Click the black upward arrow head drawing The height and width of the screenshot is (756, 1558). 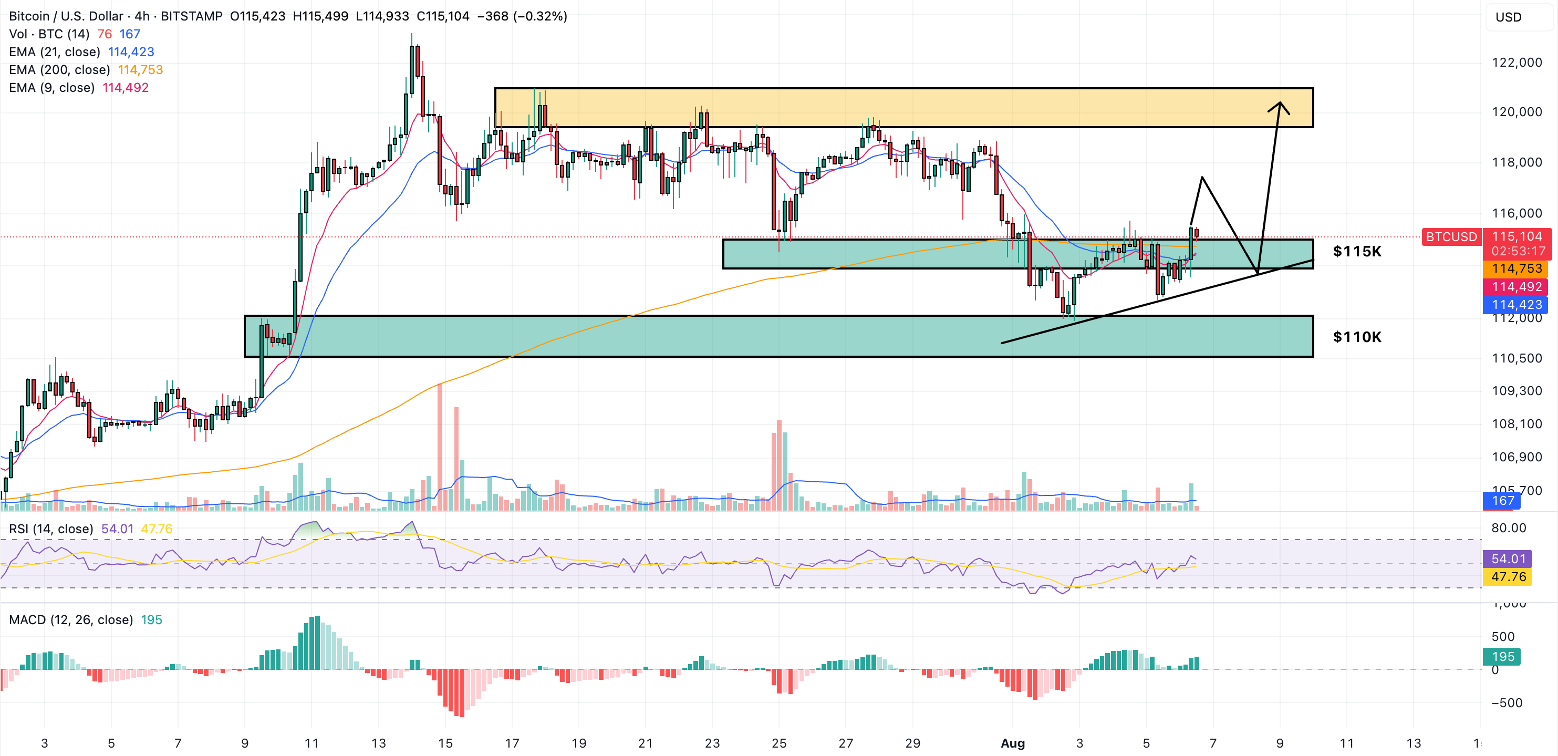point(1279,107)
